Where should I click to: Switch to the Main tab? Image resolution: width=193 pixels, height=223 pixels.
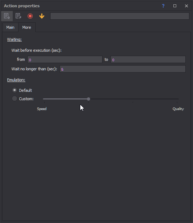tap(11, 27)
